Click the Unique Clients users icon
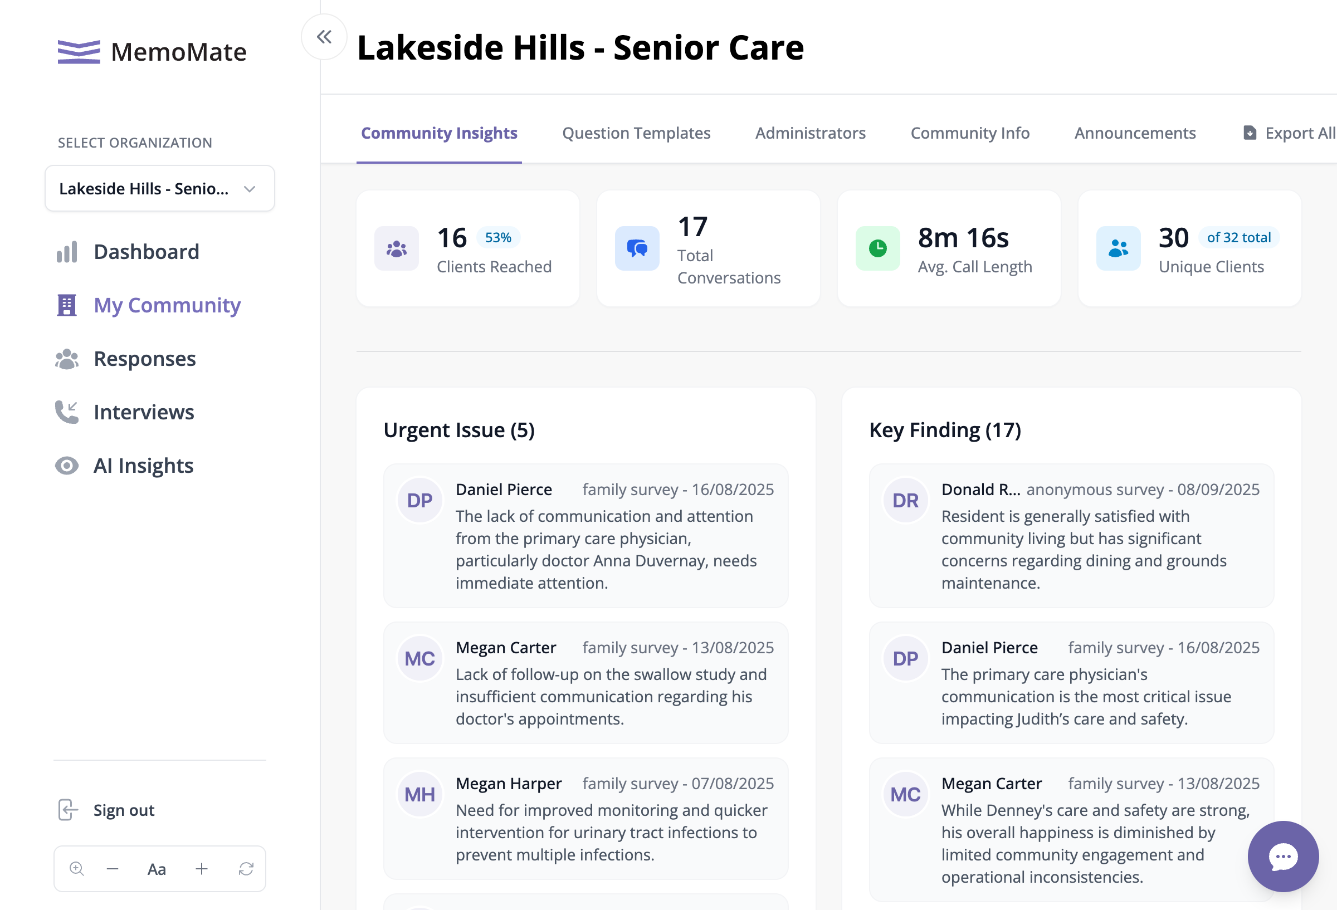Viewport: 1337px width, 910px height. (x=1118, y=248)
